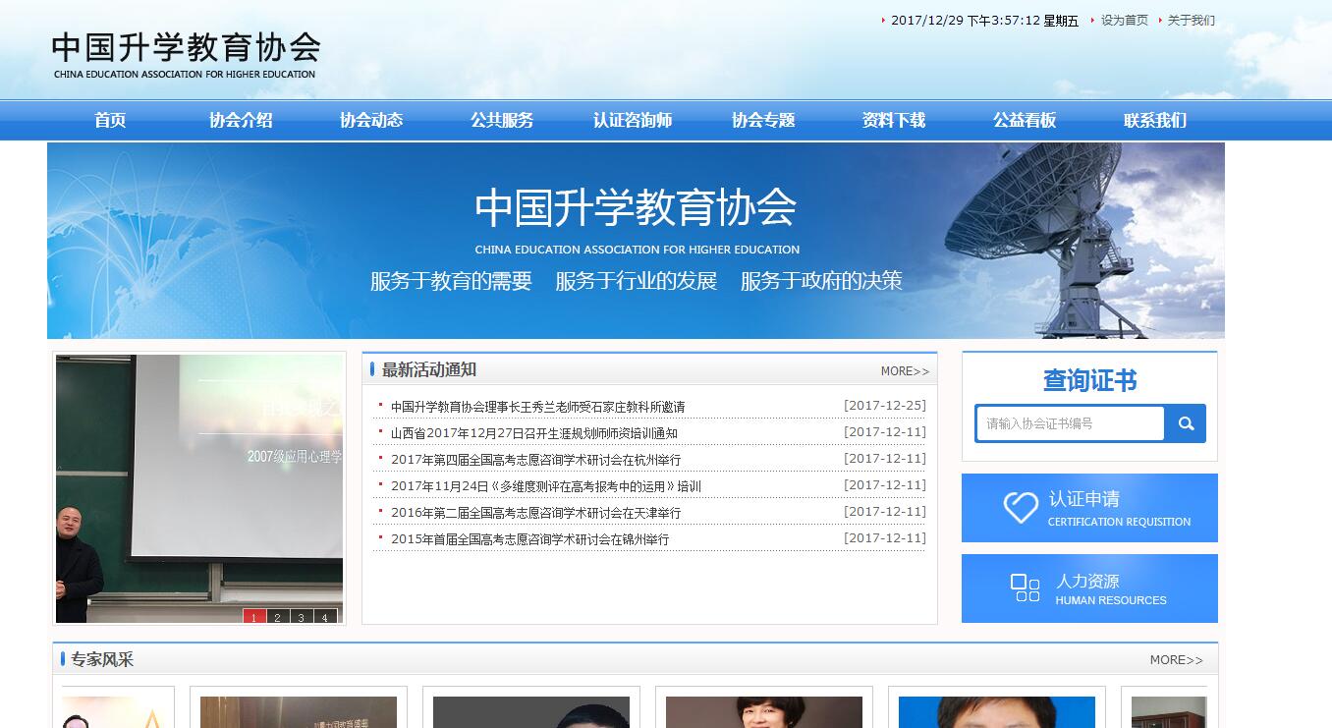Click the heart icon on 认证申请 banner

[x=1021, y=507]
